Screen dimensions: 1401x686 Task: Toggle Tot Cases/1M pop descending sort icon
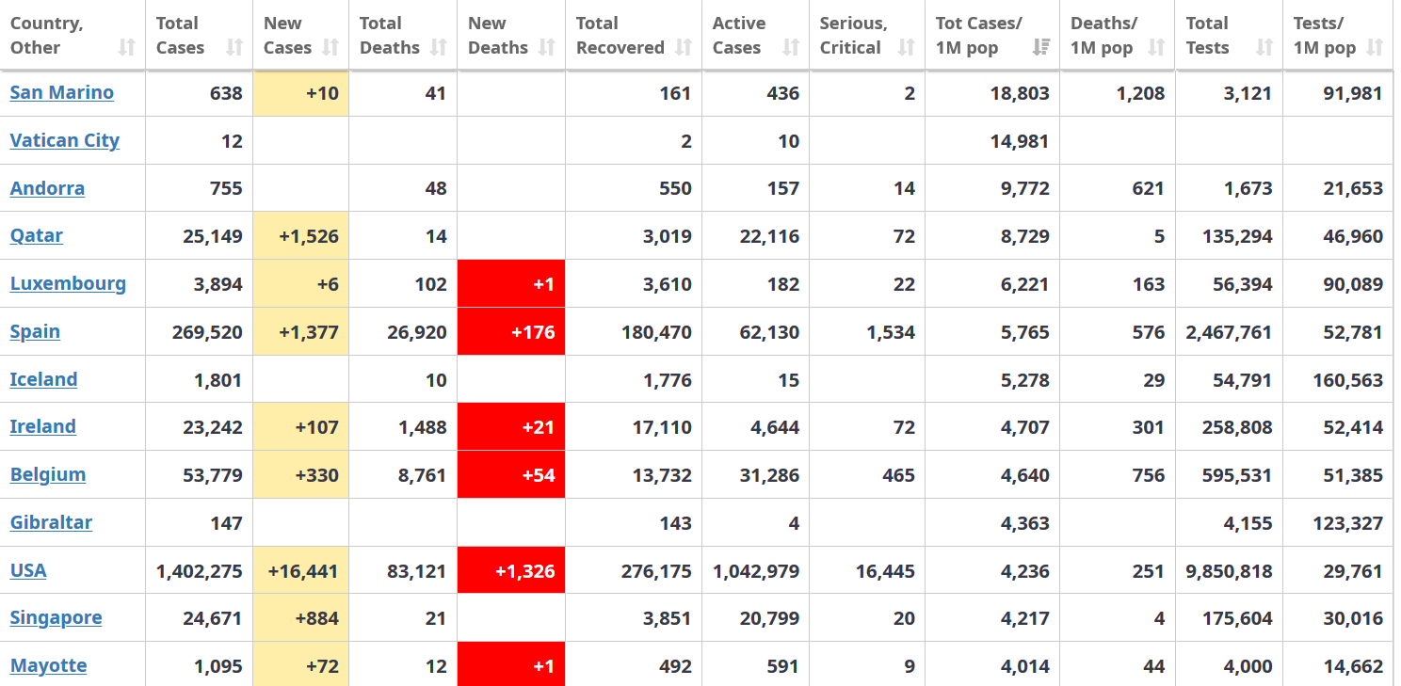coord(1041,47)
